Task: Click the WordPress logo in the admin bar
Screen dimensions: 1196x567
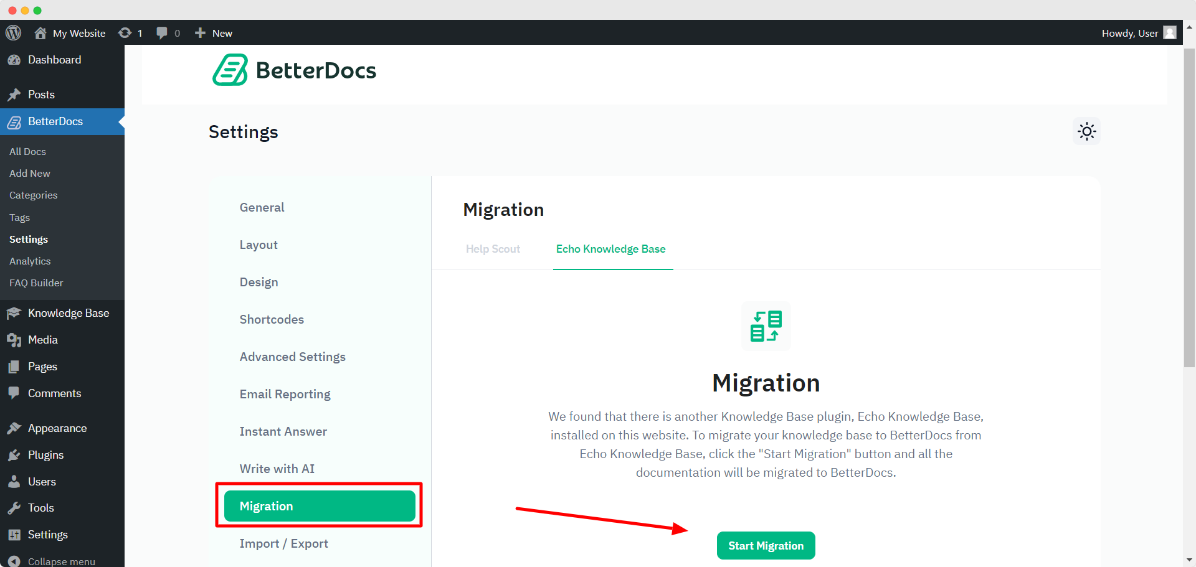Action: tap(13, 32)
